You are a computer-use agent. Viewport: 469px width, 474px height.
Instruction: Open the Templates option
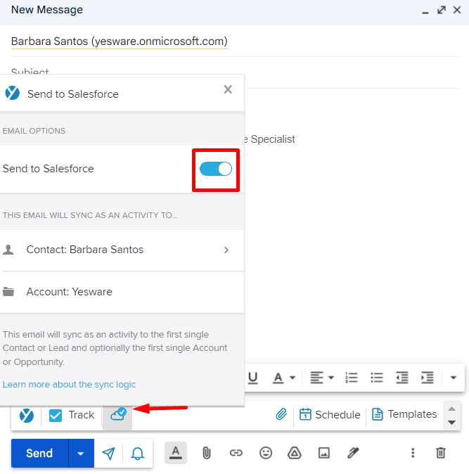pyautogui.click(x=404, y=414)
